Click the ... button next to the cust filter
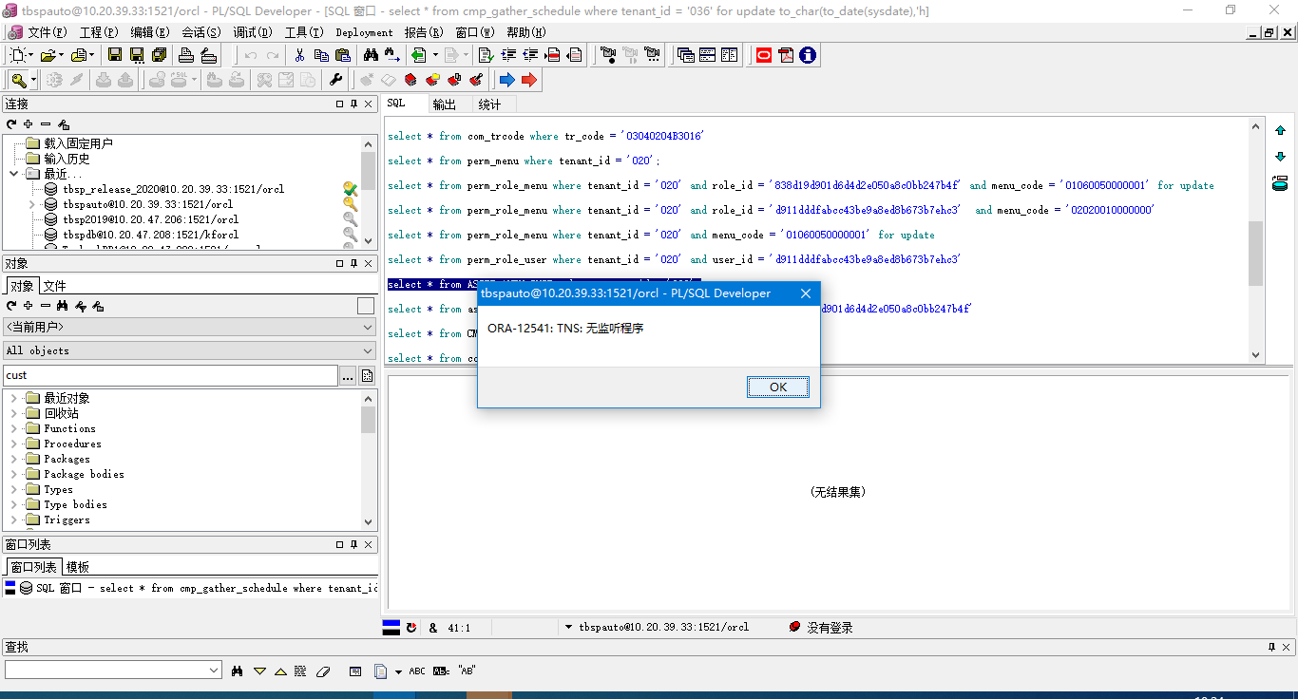Viewport: 1298px width, 699px height. (348, 376)
